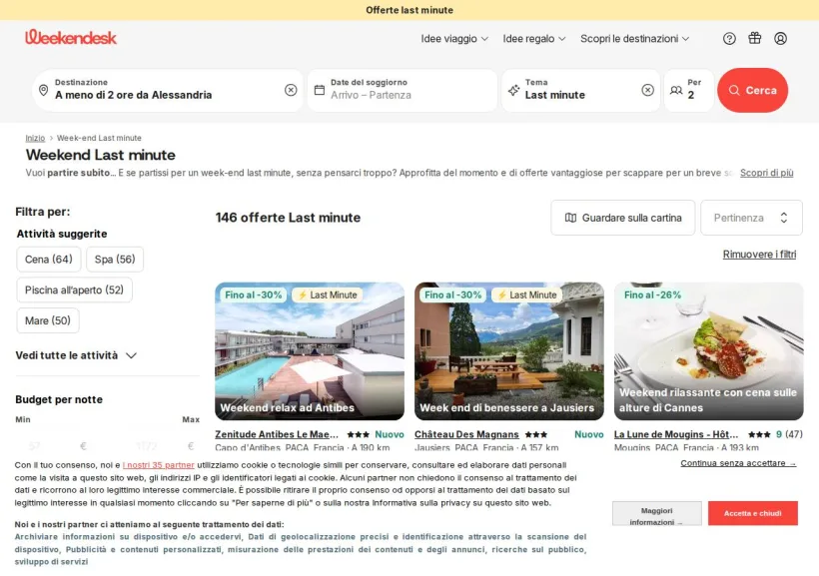Click Accetta e chiudi button

[x=753, y=513]
